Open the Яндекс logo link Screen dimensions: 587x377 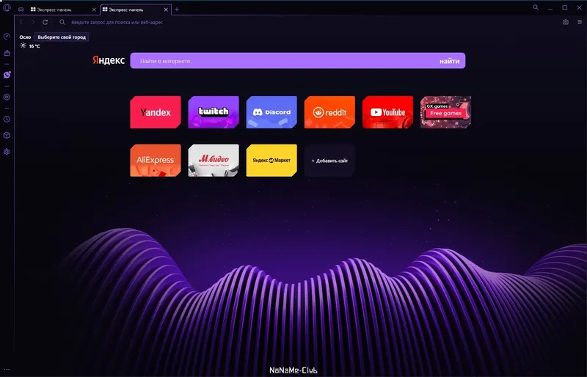(x=109, y=60)
